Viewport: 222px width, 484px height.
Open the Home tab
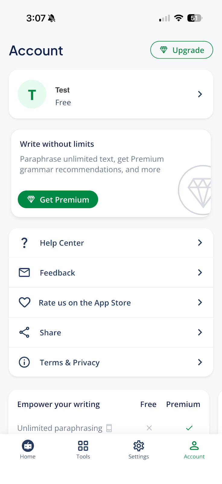point(28,450)
